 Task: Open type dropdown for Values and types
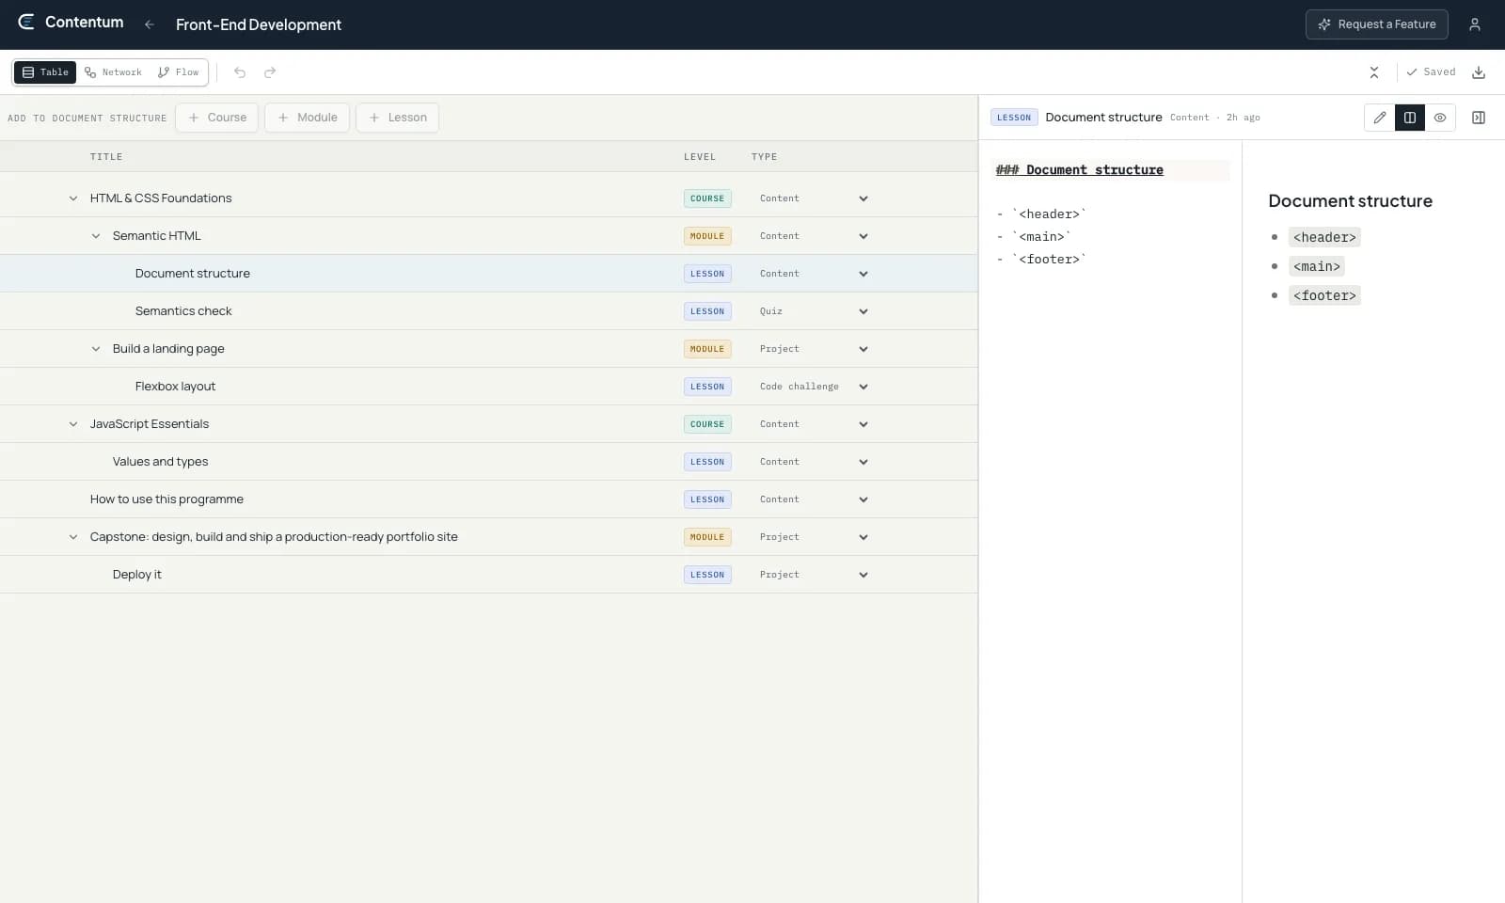tap(814, 462)
